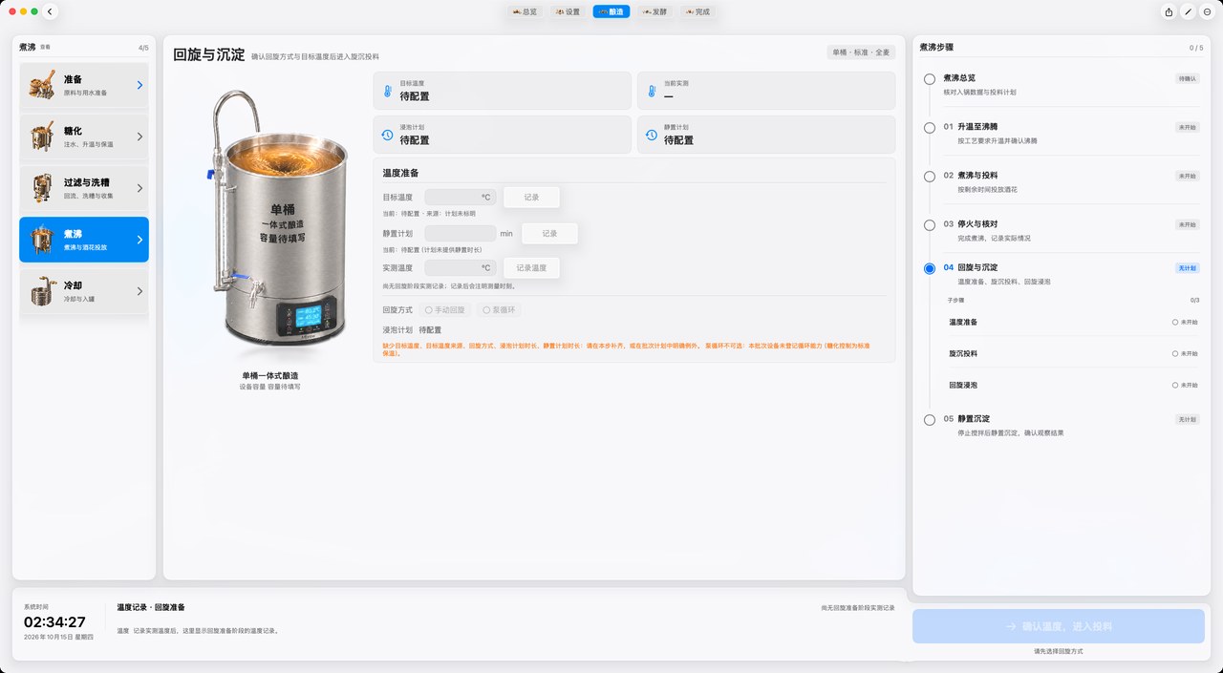Click the 煮沸 kettle icon in the sidebar
The height and width of the screenshot is (673, 1223).
[41, 240]
